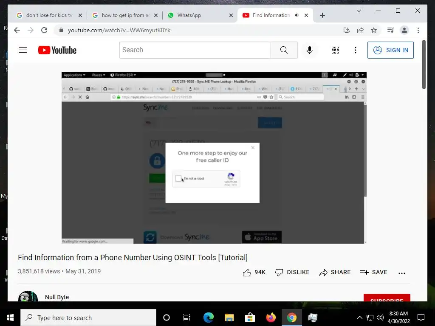
Task: Open the Windows Start menu
Action: 10,318
